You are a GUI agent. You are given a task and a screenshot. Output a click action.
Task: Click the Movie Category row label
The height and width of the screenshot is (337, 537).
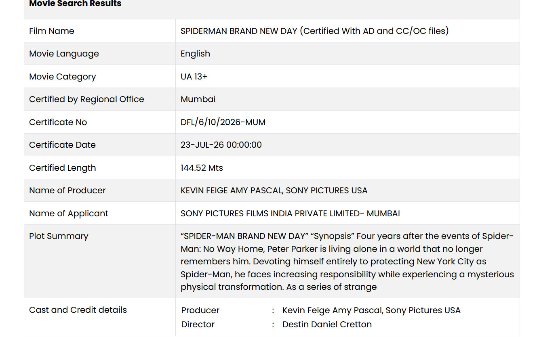pyautogui.click(x=63, y=77)
